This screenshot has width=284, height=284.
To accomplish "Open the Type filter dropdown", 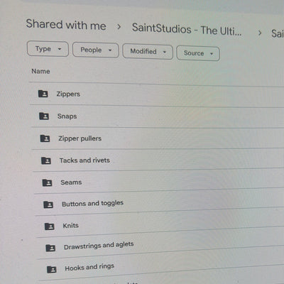I will click(48, 49).
